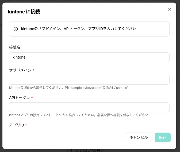Click the info icon in the banner
Screen dimensions: 180x152
tap(16, 29)
